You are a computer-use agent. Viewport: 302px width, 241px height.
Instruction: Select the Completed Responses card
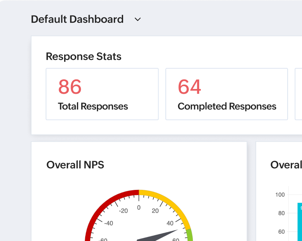click(227, 94)
